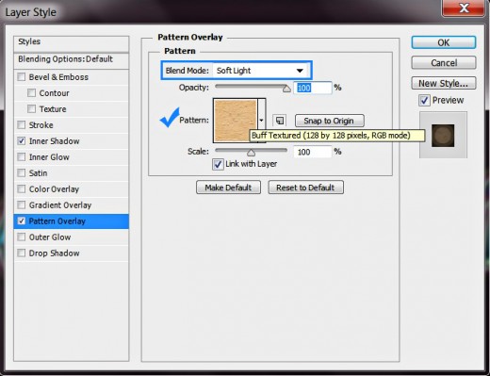Viewport: 490px width, 376px height.
Task: Confirm the layer style with OK
Action: (444, 42)
